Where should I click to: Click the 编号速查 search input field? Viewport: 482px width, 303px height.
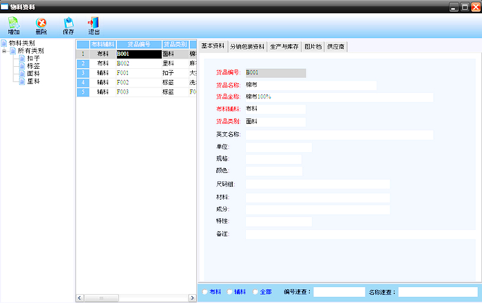point(339,292)
